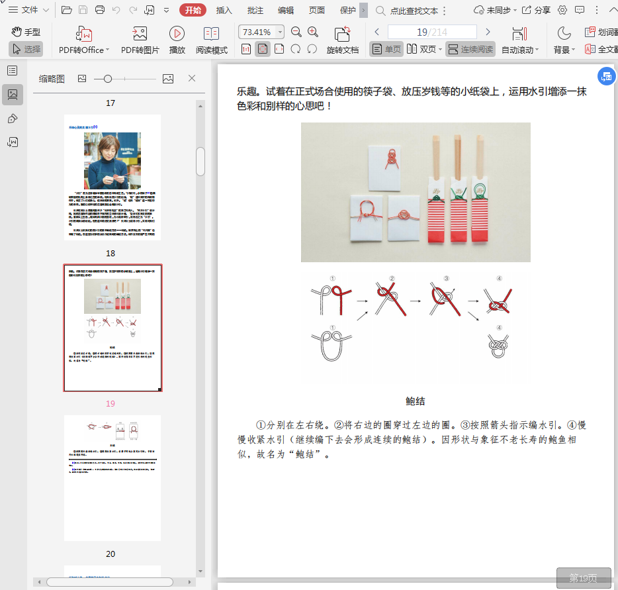Click the save icon
The height and width of the screenshot is (590, 618).
pyautogui.click(x=83, y=10)
